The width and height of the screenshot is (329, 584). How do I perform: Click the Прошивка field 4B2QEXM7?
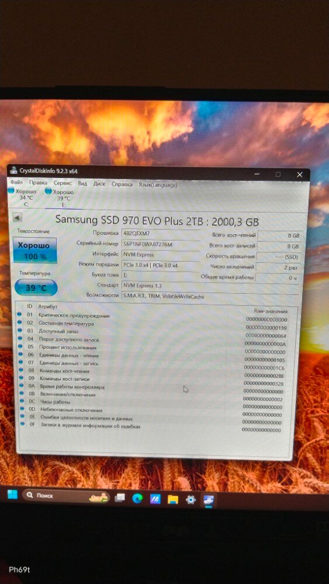(x=160, y=233)
